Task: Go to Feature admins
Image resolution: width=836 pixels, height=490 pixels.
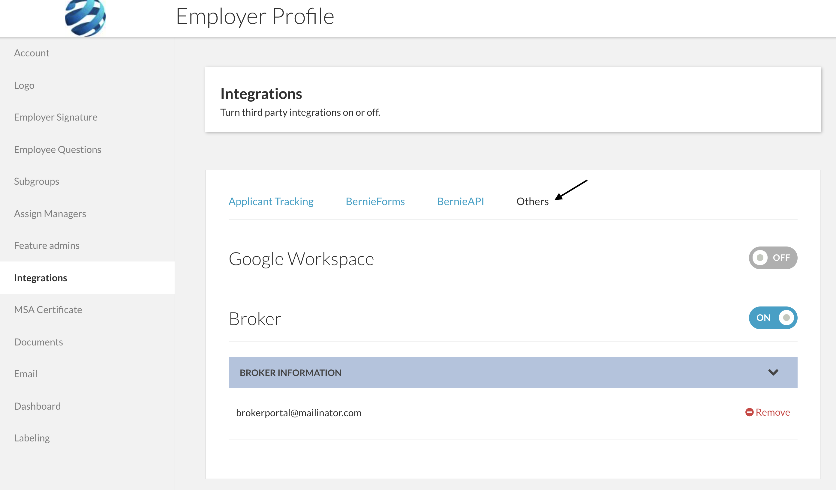Action: coord(47,245)
